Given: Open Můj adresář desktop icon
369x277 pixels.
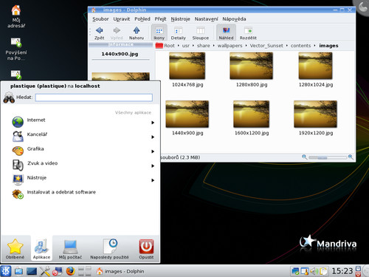Looking at the screenshot, I should pyautogui.click(x=16, y=16).
